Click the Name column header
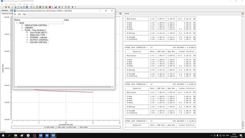This screenshot has width=245, height=138. [17, 20]
